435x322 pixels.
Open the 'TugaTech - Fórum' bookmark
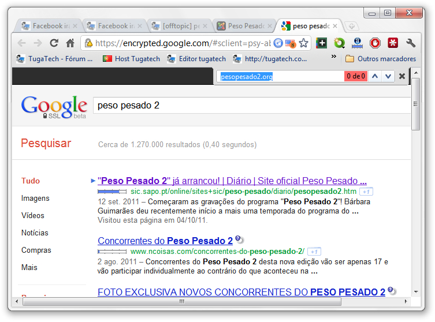point(54,59)
